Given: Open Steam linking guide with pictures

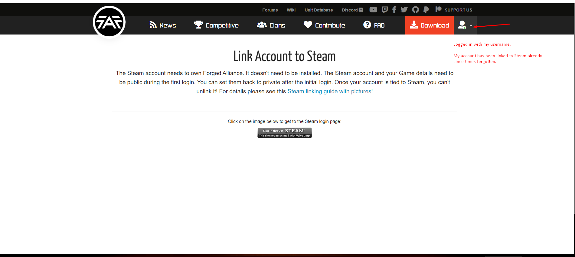Looking at the screenshot, I should tap(330, 91).
